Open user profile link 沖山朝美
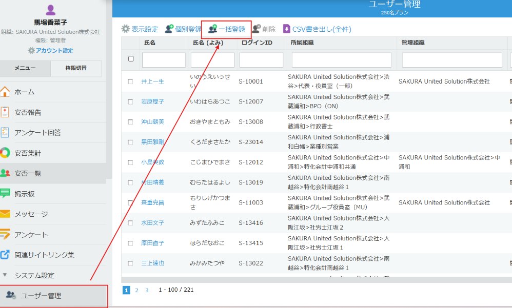The width and height of the screenshot is (512, 308). (152, 122)
